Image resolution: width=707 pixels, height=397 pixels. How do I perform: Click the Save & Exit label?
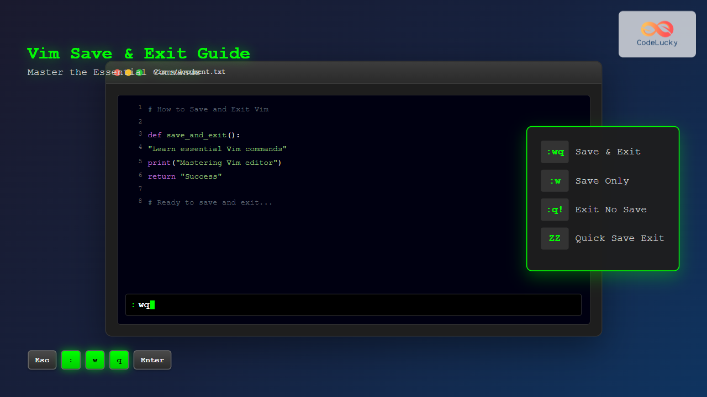tap(608, 152)
